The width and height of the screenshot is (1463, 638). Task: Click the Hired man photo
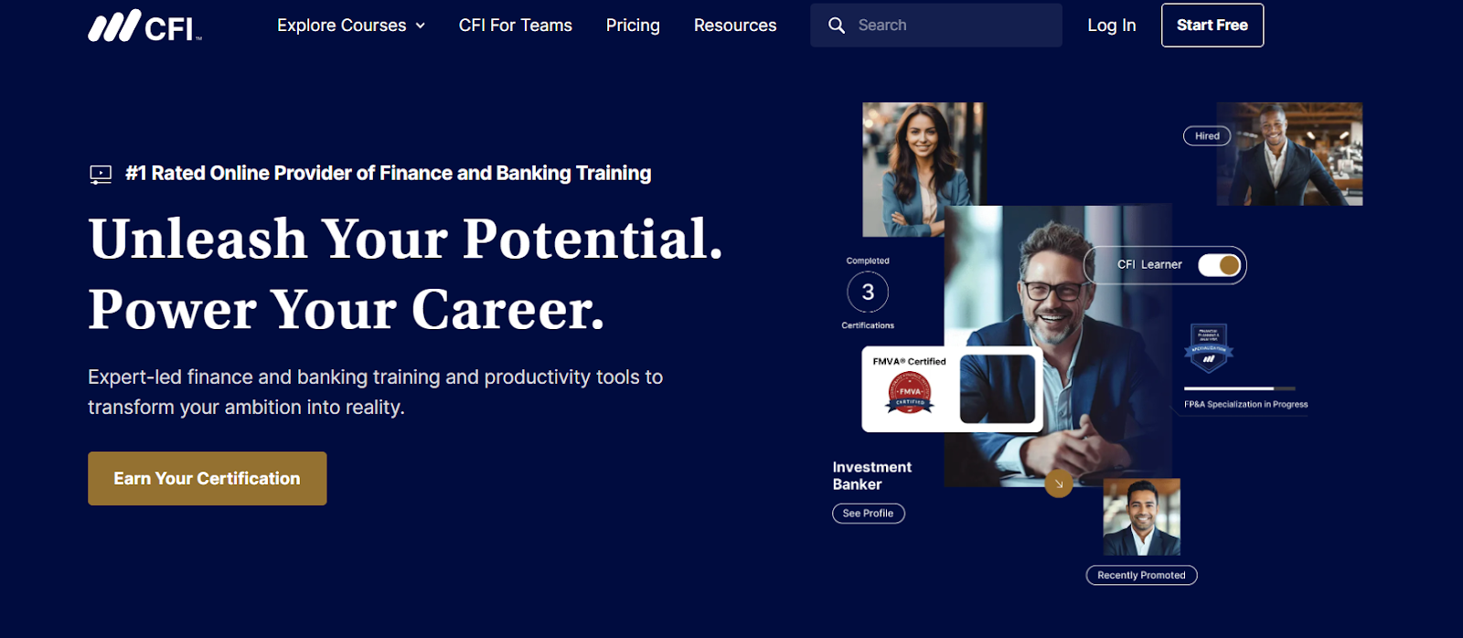pyautogui.click(x=1289, y=154)
